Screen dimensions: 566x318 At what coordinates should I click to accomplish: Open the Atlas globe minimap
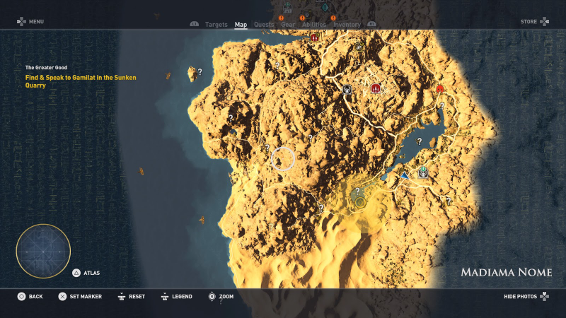(43, 251)
